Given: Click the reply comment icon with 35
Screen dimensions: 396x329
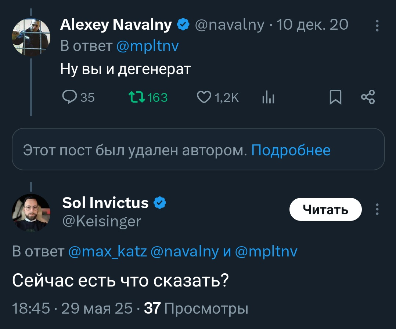Looking at the screenshot, I should [69, 97].
